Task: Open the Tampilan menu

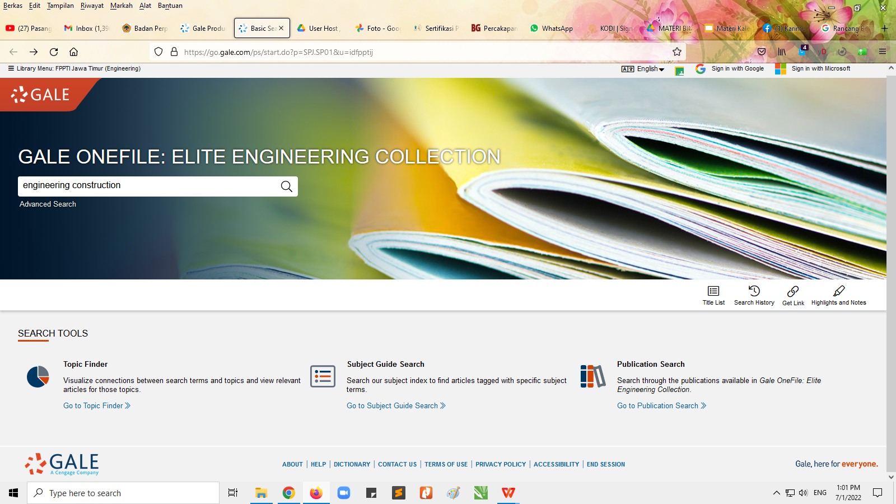Action: 60,6
